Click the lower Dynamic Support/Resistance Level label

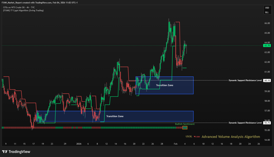(x=245, y=123)
